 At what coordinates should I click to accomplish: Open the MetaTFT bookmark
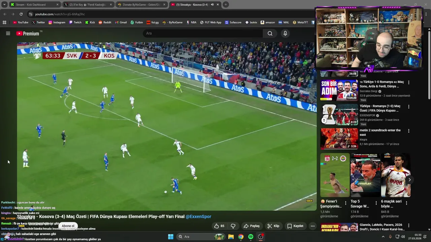click(300, 22)
